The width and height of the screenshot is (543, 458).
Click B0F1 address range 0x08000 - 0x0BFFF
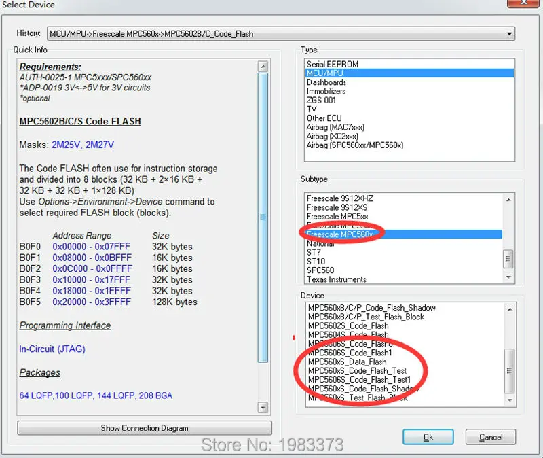pyautogui.click(x=92, y=258)
